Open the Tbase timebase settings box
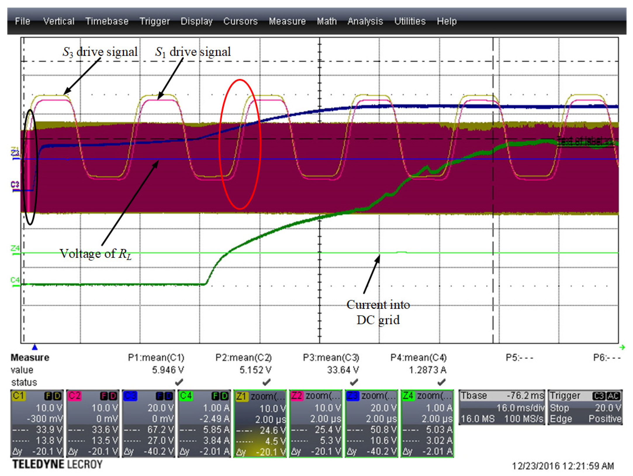Screen dimensions: 633x476 pos(501,407)
